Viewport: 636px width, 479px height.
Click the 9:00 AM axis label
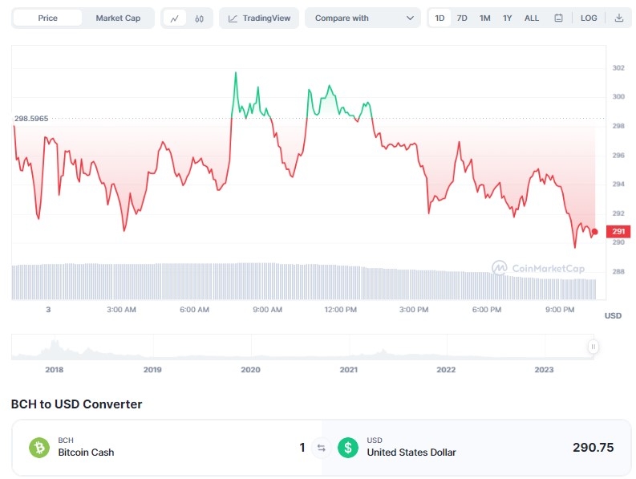click(x=267, y=310)
